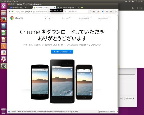Expand the セットアップ menu on the Chrome page
Viewport: 144px width, 115px height.
(x=67, y=18)
